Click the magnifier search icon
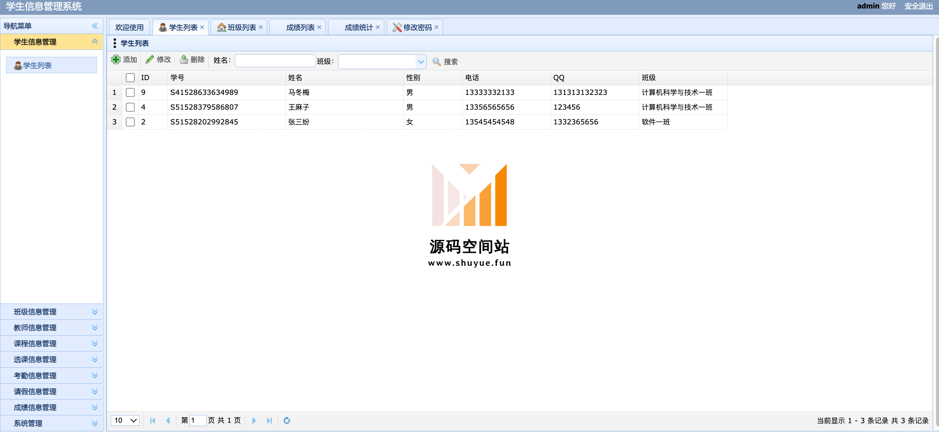939x432 pixels. click(x=436, y=62)
